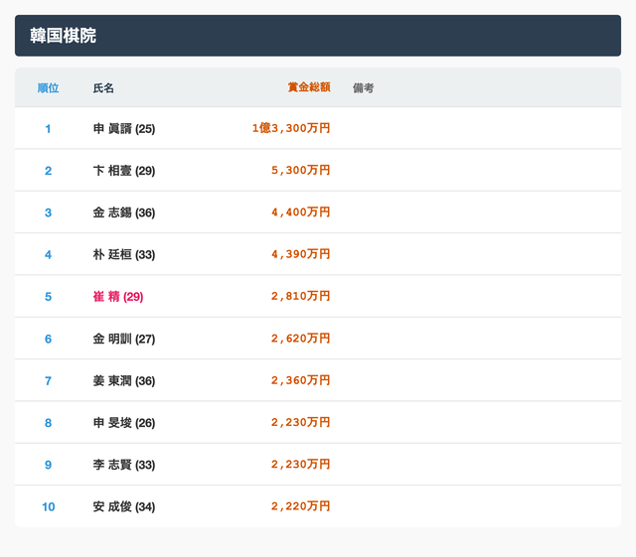636x557 pixels.
Task: Sort by the 順位 column header
Action: [x=48, y=88]
